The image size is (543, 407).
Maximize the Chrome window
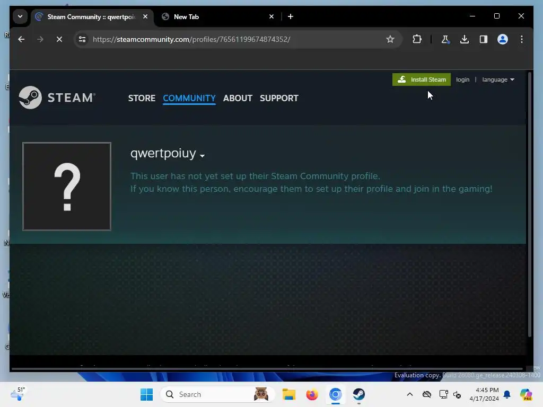pyautogui.click(x=496, y=16)
